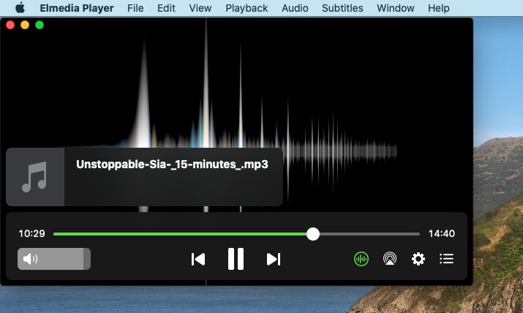Image resolution: width=523 pixels, height=313 pixels.
Task: Open the Edit menu
Action: 166,8
